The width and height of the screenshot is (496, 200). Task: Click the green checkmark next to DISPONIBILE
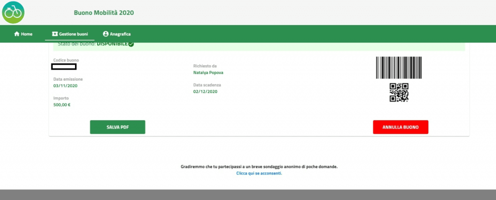tap(131, 44)
